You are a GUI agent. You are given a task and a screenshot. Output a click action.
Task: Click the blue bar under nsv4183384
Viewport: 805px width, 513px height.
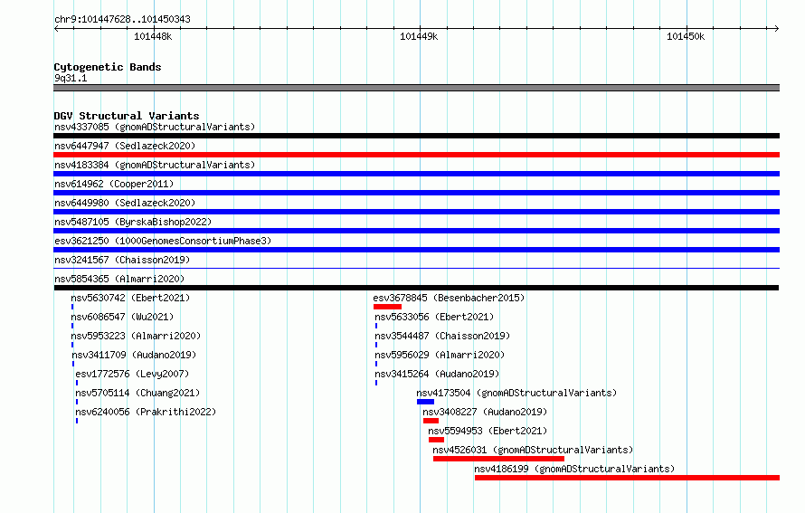416,174
